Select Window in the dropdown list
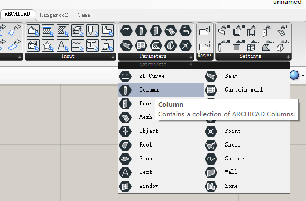The image size is (306, 201). pyautogui.click(x=161, y=186)
